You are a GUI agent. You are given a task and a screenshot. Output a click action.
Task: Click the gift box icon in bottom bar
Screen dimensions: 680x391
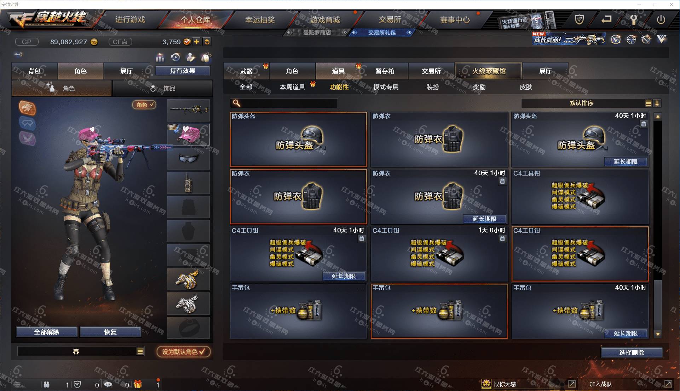click(138, 384)
